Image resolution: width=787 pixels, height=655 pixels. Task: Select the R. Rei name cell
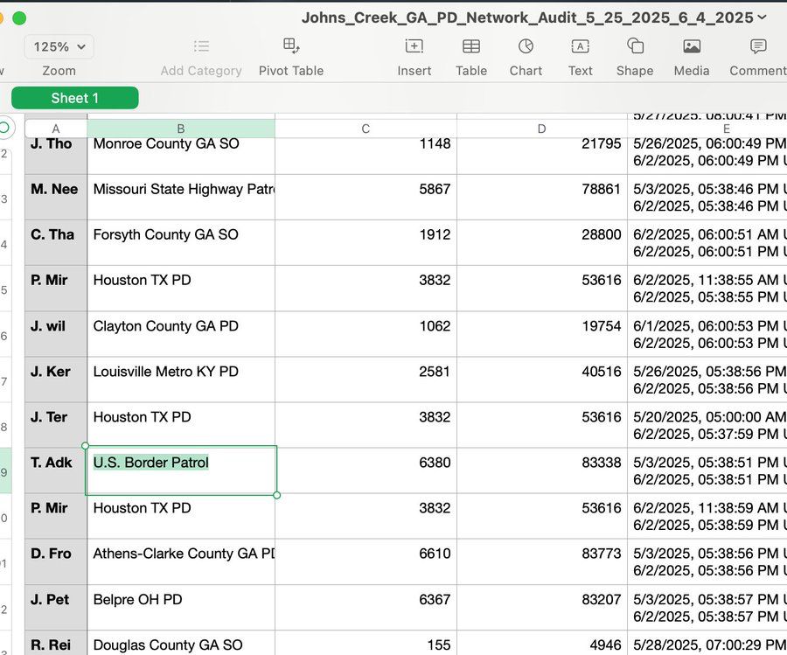point(56,643)
